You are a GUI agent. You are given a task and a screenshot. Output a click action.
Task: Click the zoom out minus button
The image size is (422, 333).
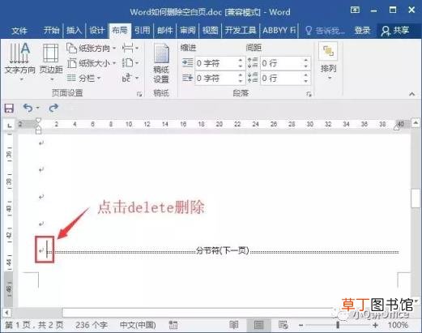pos(301,325)
